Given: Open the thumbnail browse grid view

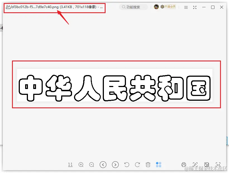Looking at the screenshot, I should 159,165.
